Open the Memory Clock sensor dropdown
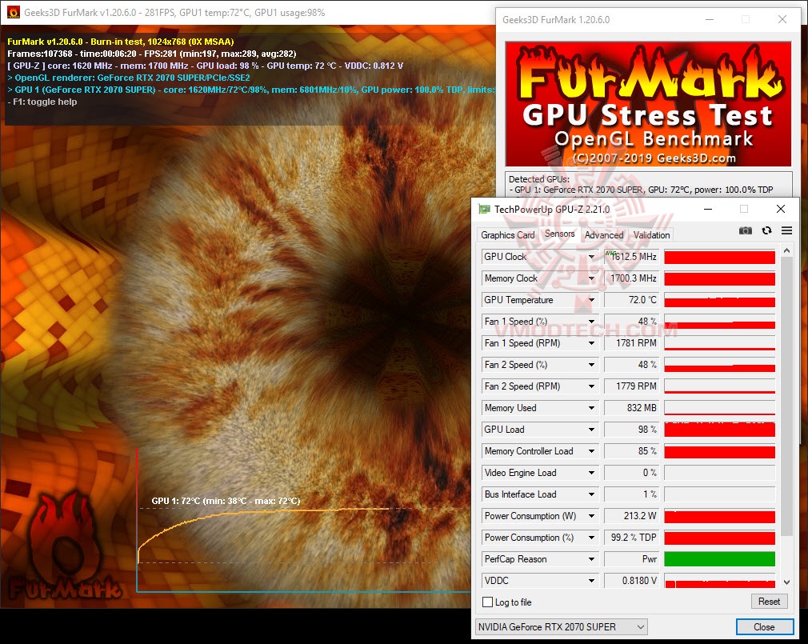This screenshot has height=644, width=808. [591, 278]
